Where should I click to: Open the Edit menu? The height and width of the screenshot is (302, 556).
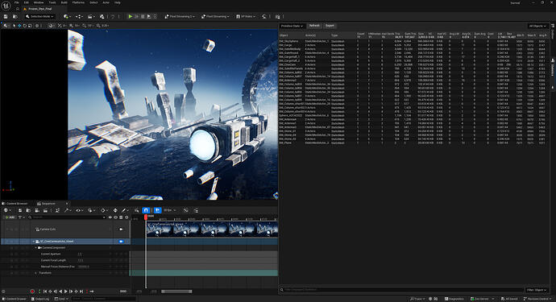coord(27,2)
